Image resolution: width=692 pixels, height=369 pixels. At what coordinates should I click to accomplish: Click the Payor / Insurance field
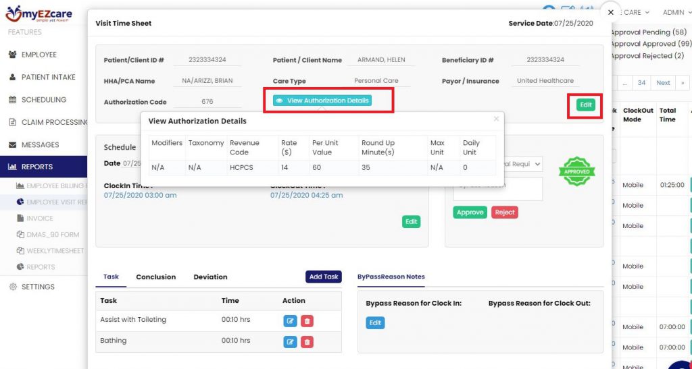click(x=545, y=81)
